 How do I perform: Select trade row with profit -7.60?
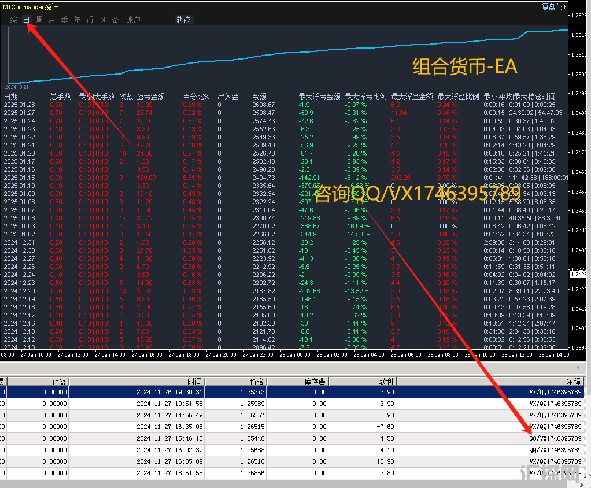pyautogui.click(x=292, y=427)
